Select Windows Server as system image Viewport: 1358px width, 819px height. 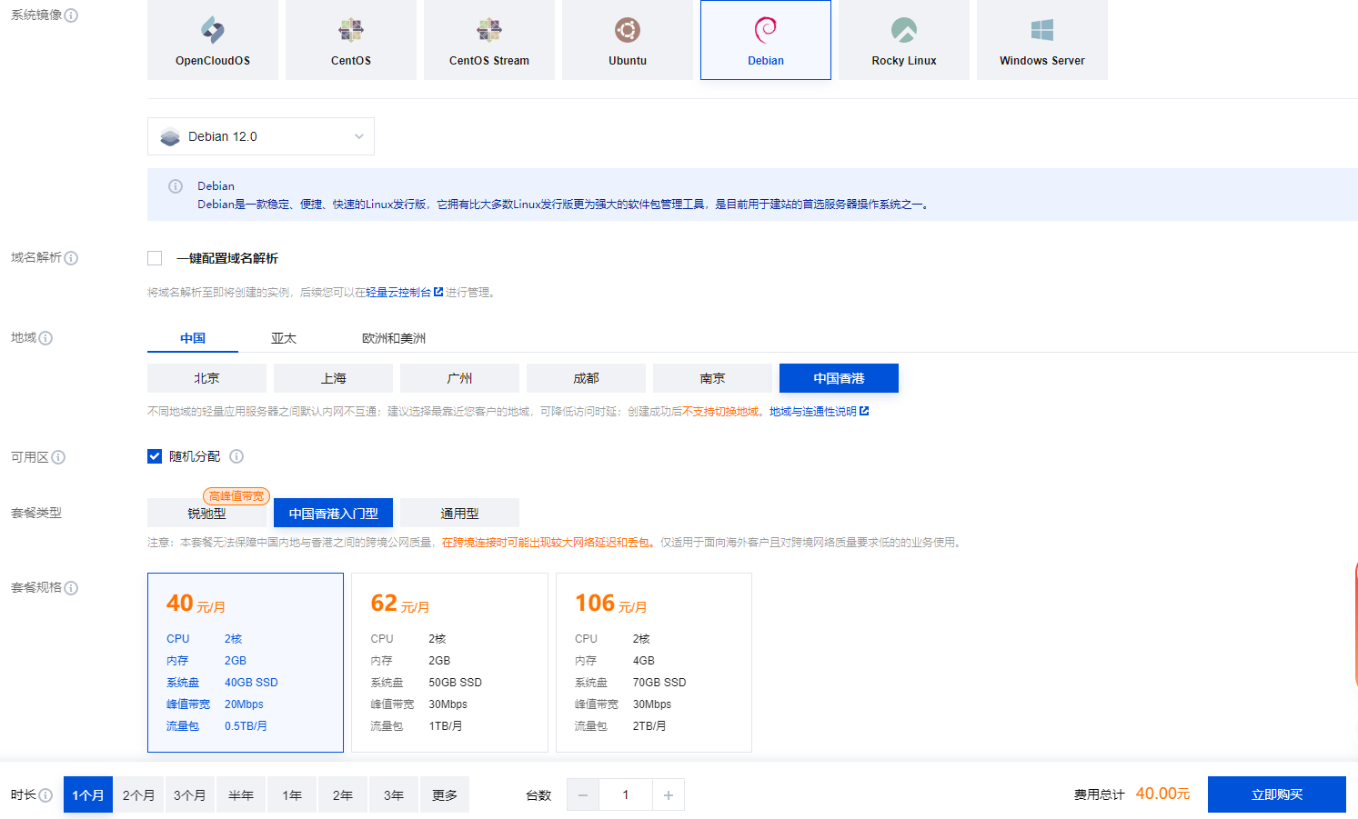click(1041, 40)
